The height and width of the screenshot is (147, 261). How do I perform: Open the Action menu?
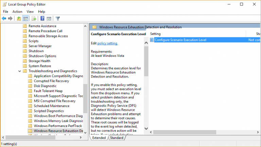[x=17, y=12]
